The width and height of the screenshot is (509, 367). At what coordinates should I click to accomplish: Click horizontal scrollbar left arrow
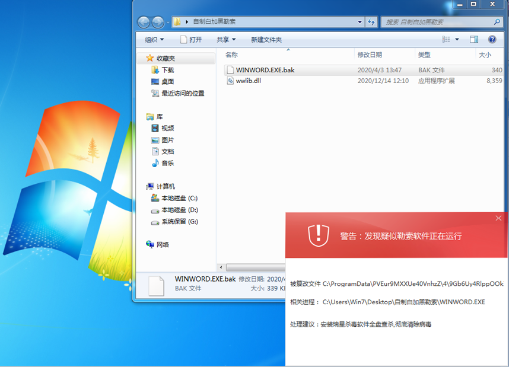coord(221,267)
